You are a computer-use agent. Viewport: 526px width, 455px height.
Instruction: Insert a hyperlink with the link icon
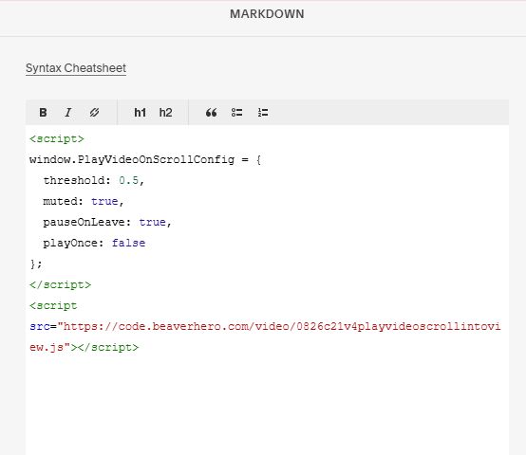click(x=94, y=113)
